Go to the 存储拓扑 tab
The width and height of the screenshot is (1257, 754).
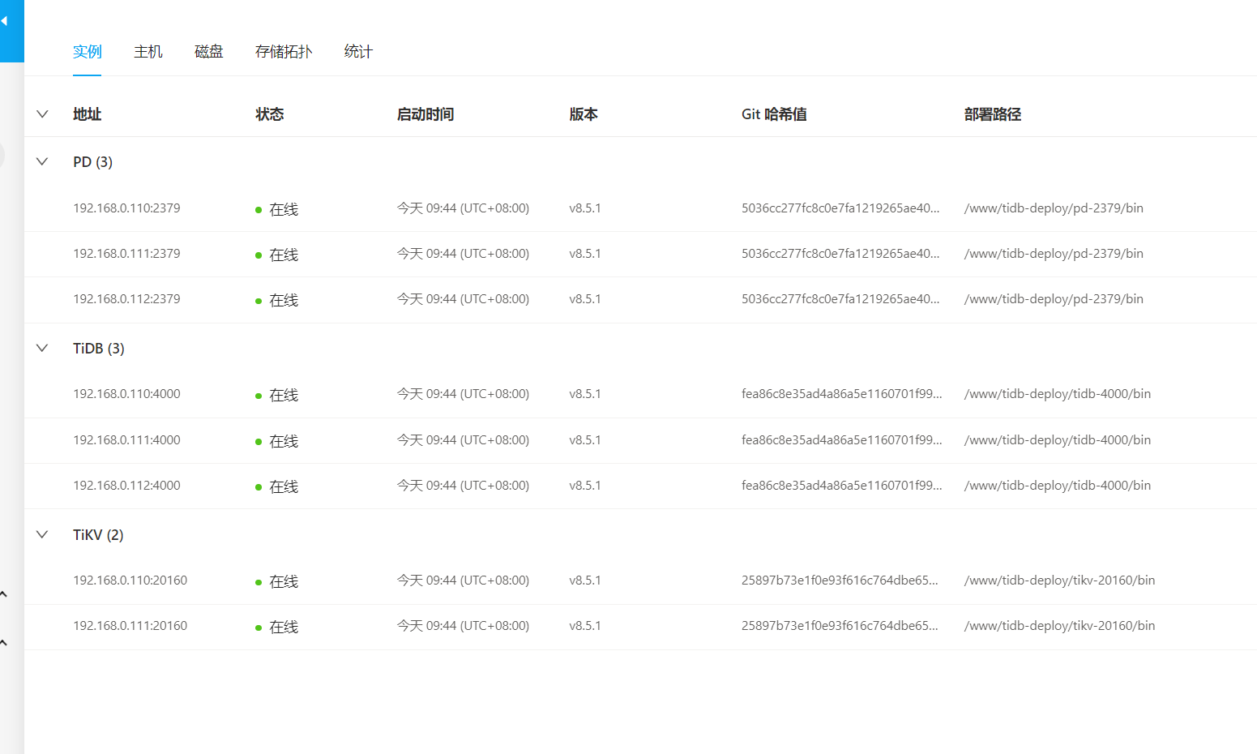tap(283, 52)
